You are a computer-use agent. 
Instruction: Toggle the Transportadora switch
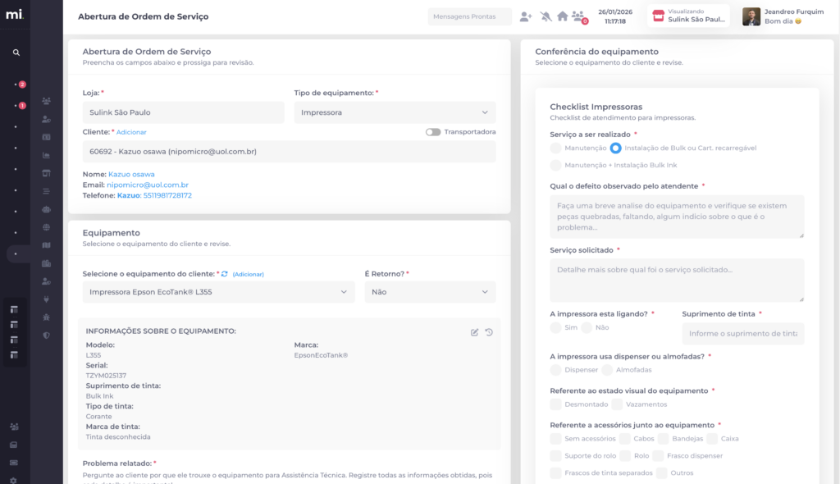pyautogui.click(x=433, y=132)
